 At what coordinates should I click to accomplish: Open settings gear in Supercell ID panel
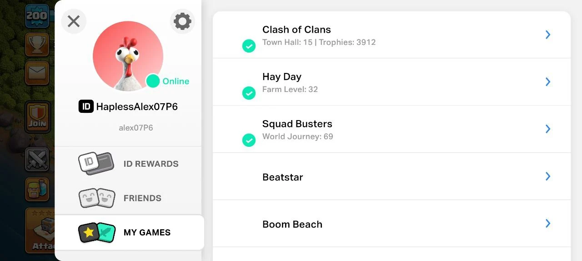(x=182, y=21)
